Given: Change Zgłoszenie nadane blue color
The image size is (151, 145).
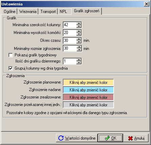Looking at the screenshot, I should [x=88, y=90].
